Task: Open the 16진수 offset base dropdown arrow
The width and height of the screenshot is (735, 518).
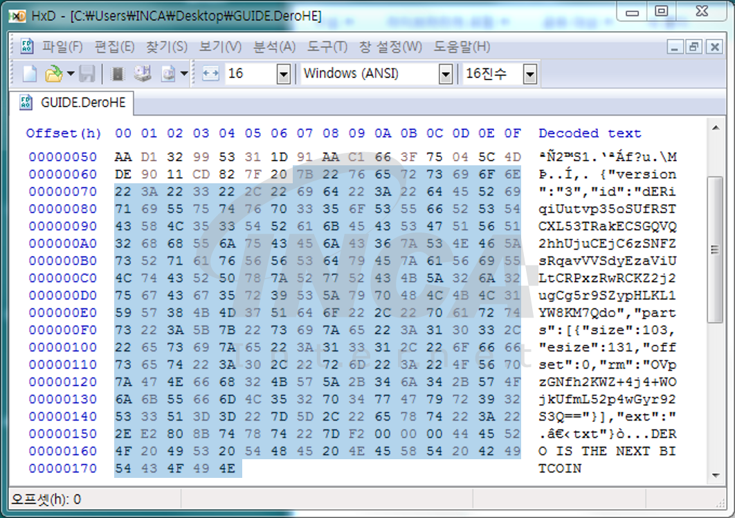Action: click(x=530, y=74)
